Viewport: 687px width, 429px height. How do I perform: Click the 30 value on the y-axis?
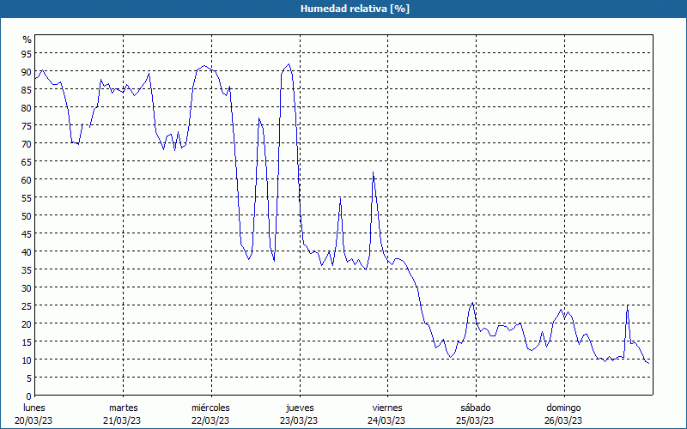pyautogui.click(x=27, y=287)
